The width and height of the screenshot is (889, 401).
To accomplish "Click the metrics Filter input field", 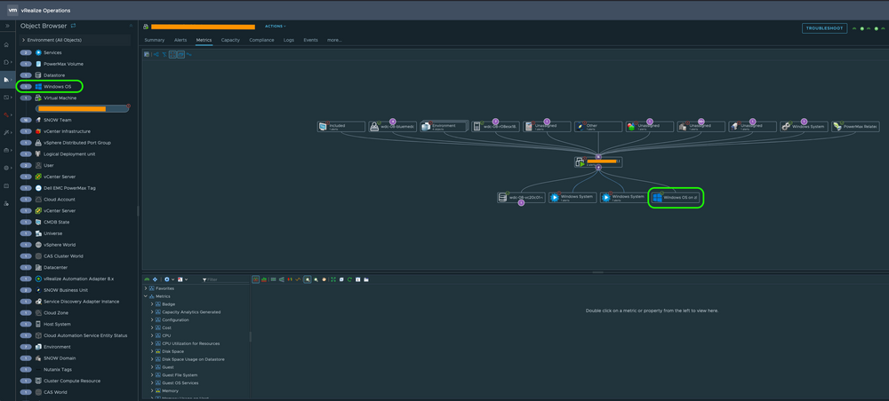I will [226, 279].
